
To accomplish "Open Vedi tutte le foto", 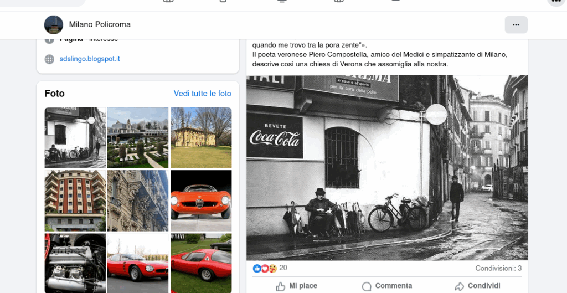I will coord(203,94).
